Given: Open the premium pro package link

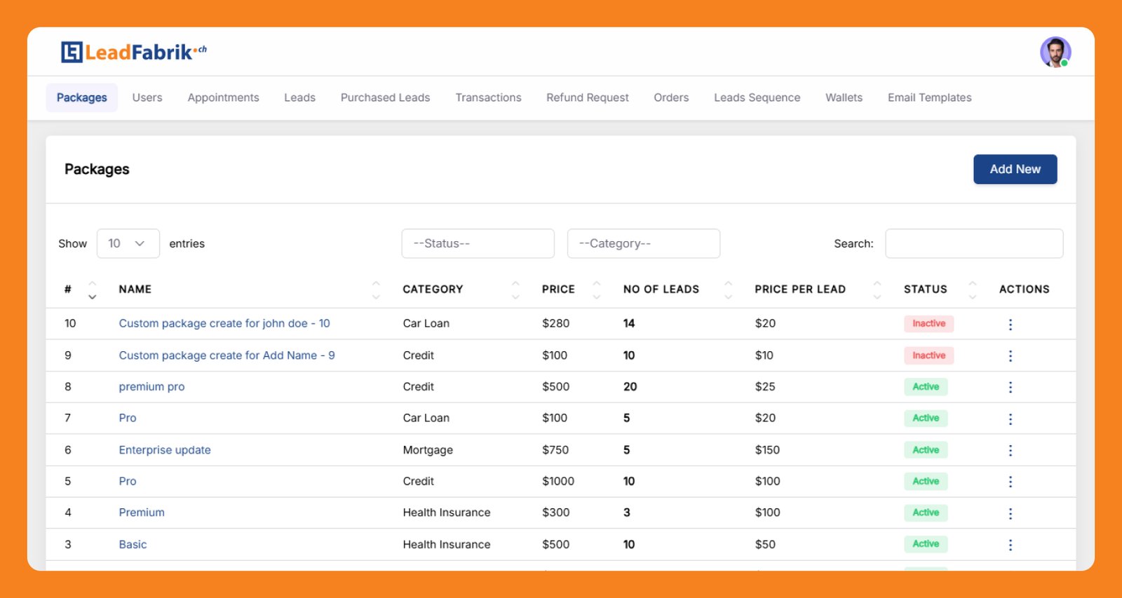Looking at the screenshot, I should click(151, 387).
